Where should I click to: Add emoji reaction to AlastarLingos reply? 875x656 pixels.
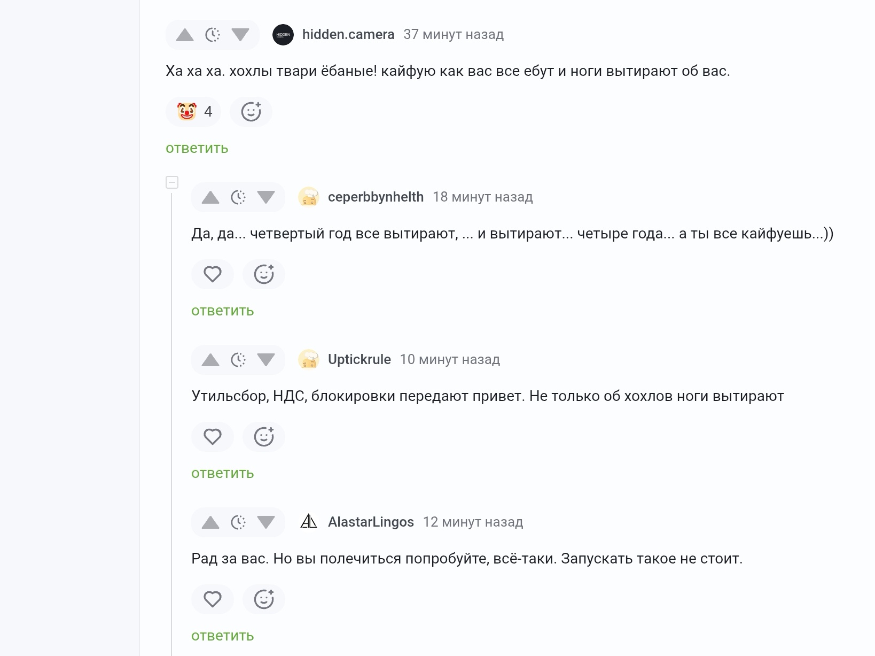click(x=264, y=599)
